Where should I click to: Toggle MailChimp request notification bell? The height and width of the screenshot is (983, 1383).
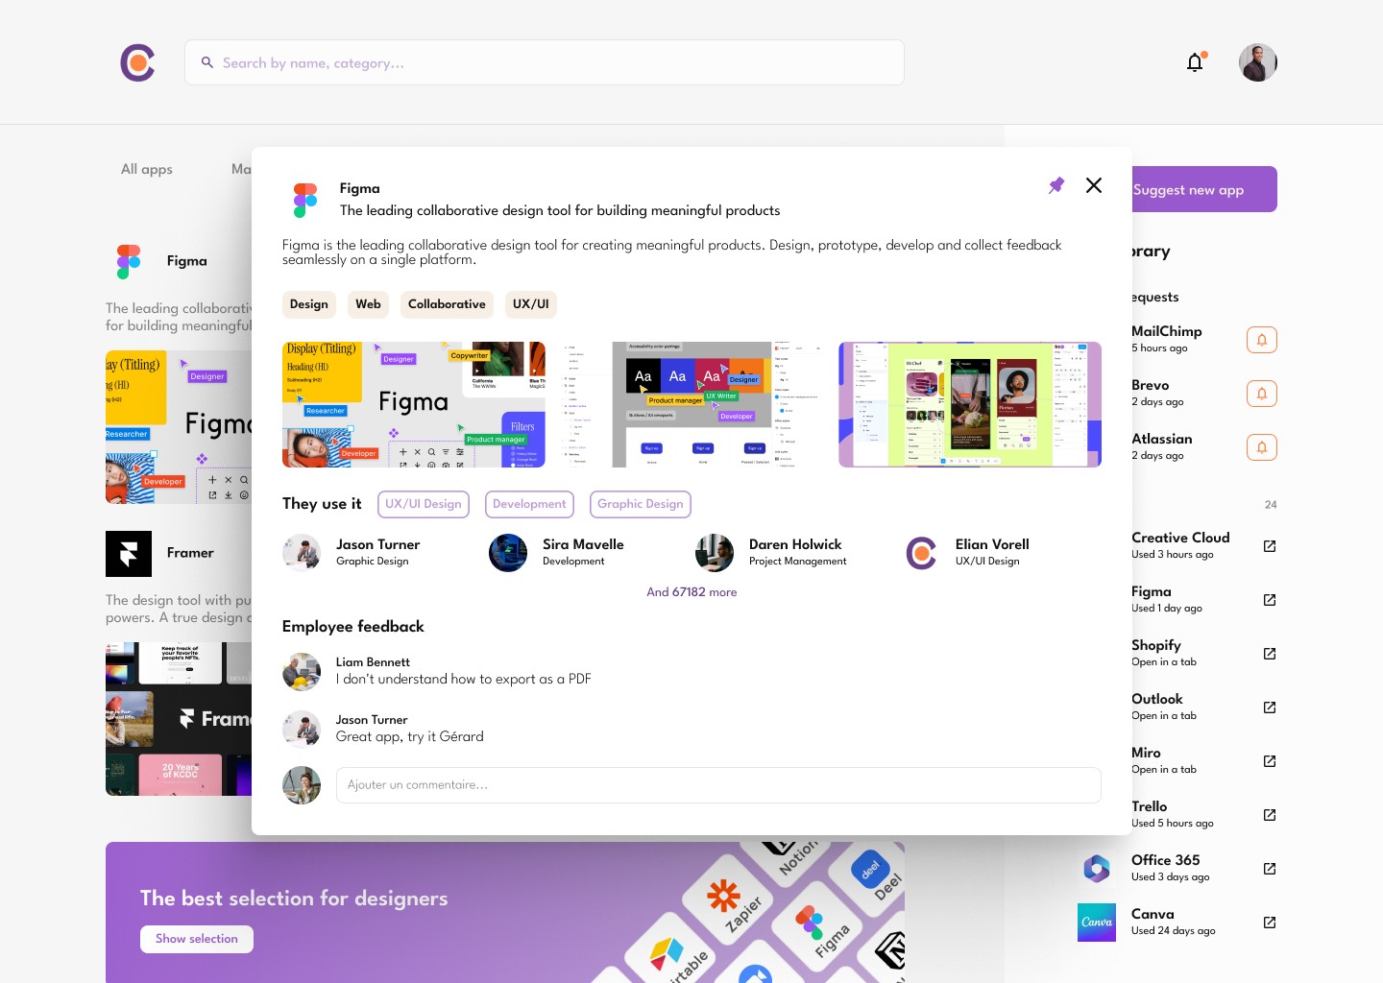tap(1262, 340)
